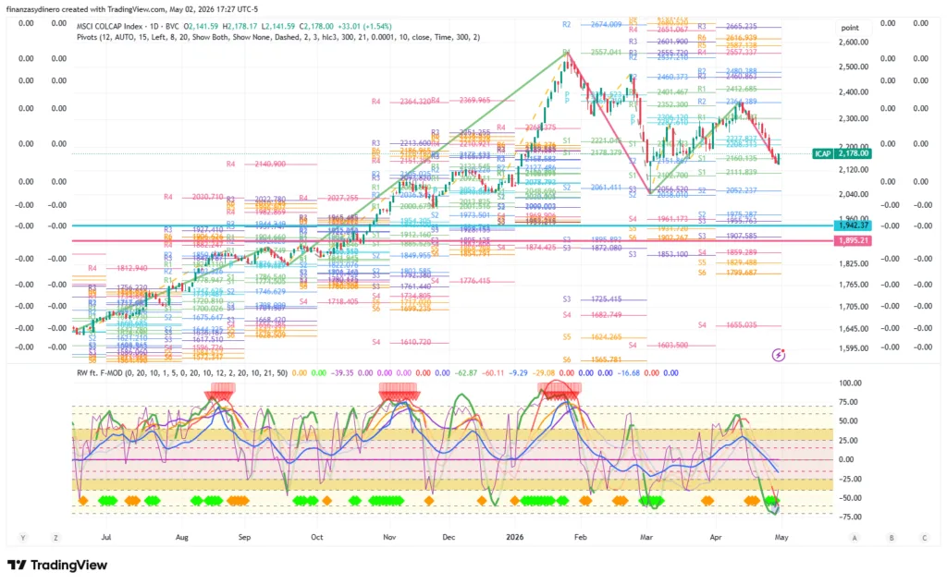Click the green ICAP symbol tag on price axis
Image resolution: width=947 pixels, height=584 pixels.
tap(822, 153)
